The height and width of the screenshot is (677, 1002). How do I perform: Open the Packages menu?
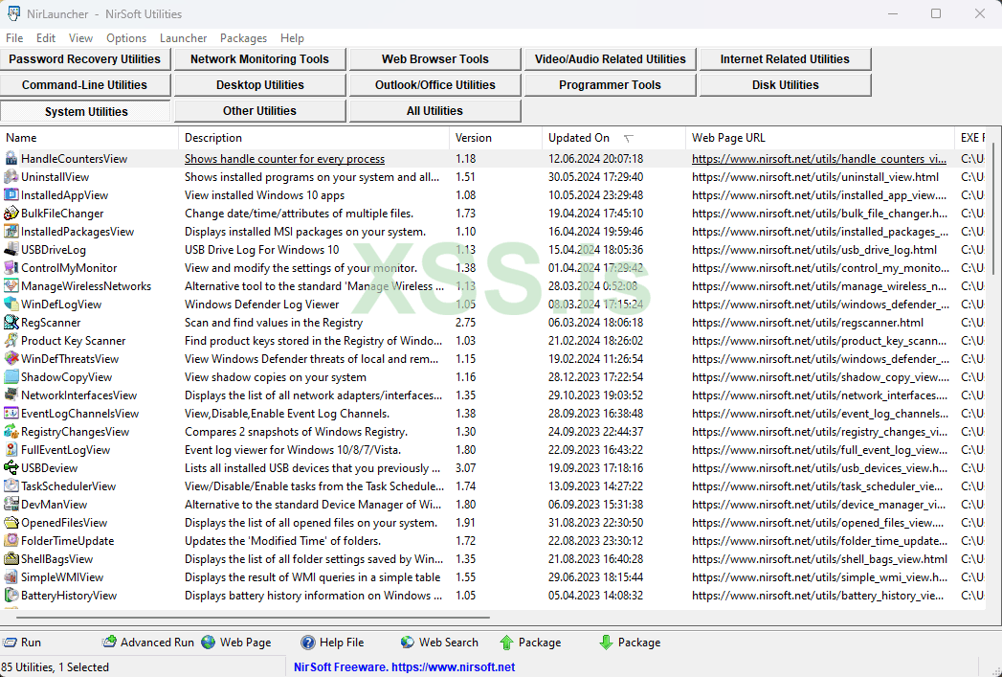pos(243,38)
